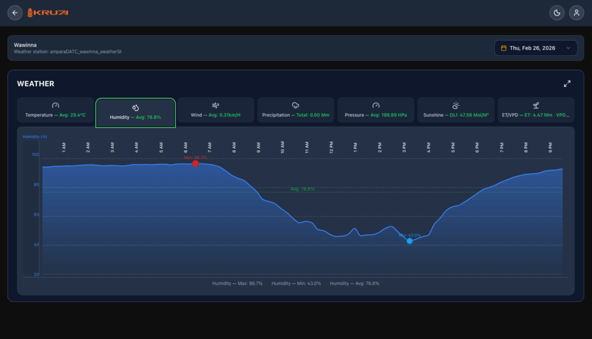
Task: Select the Wind speed icon
Action: tap(216, 105)
